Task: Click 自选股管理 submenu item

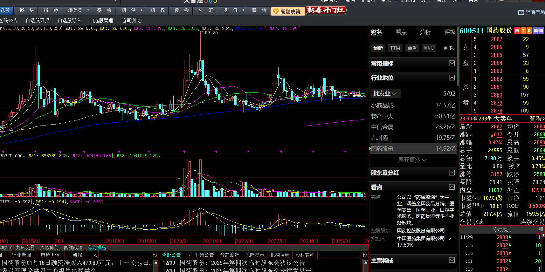Action: point(101,20)
